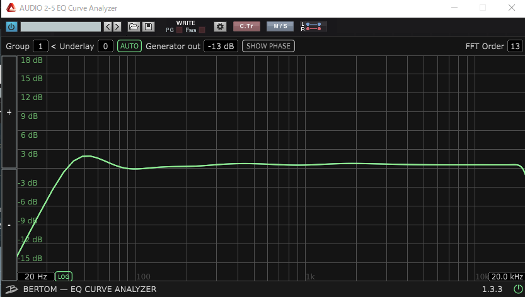Screen dimensions: 525x297
Task: Go to next preset arrow
Action: (x=117, y=26)
